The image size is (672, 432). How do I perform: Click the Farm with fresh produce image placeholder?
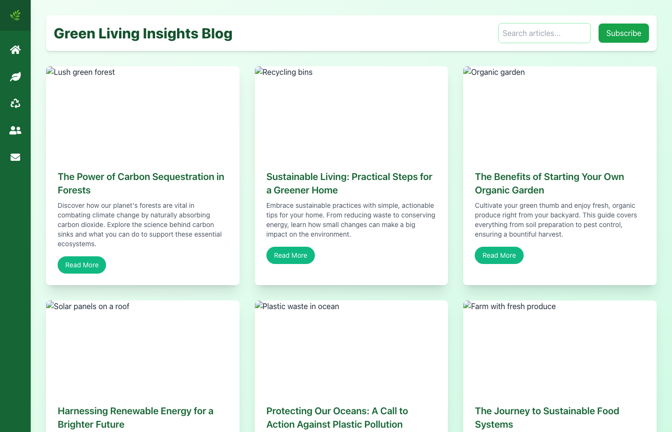[x=509, y=306]
